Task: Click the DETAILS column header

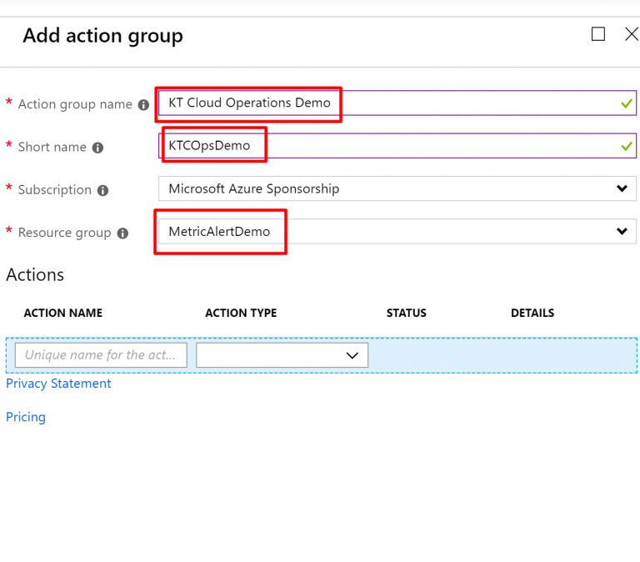Action: [532, 314]
